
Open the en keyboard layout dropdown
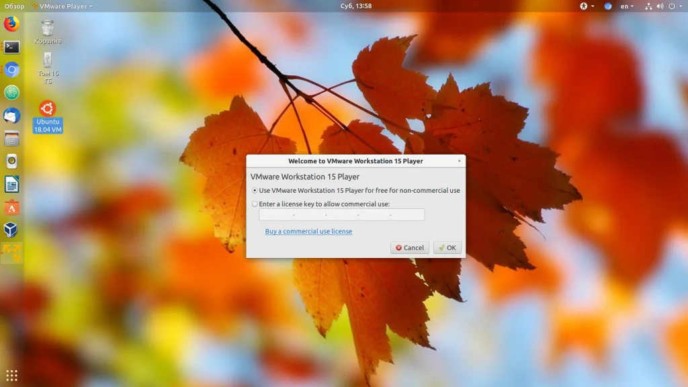(627, 6)
